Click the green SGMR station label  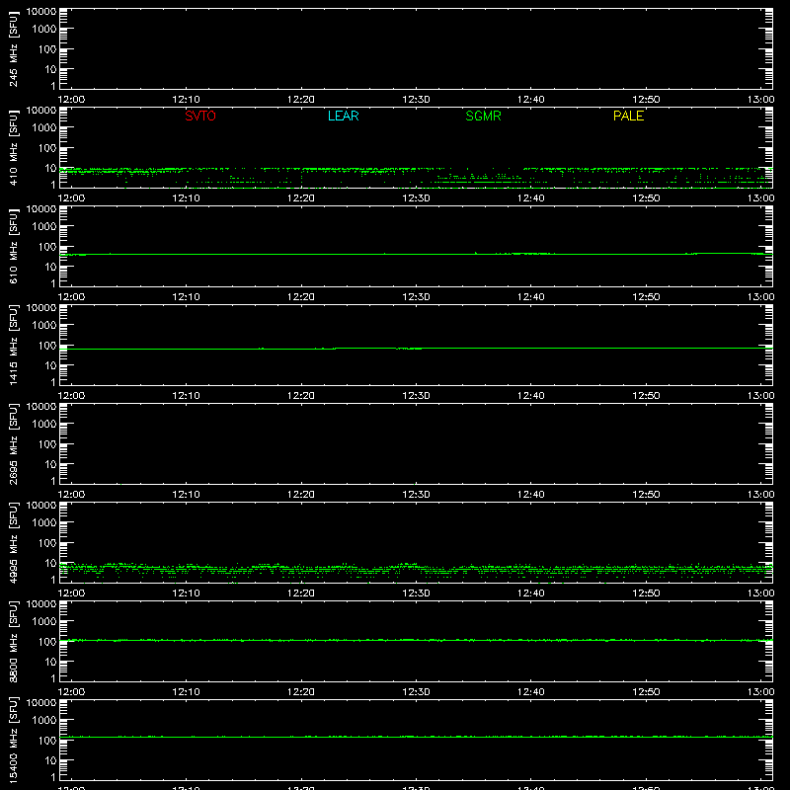[483, 116]
